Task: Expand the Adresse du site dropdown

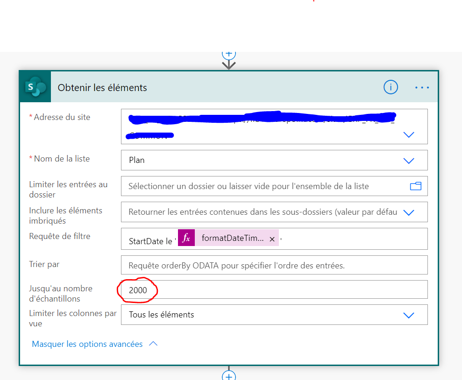Action: [408, 134]
